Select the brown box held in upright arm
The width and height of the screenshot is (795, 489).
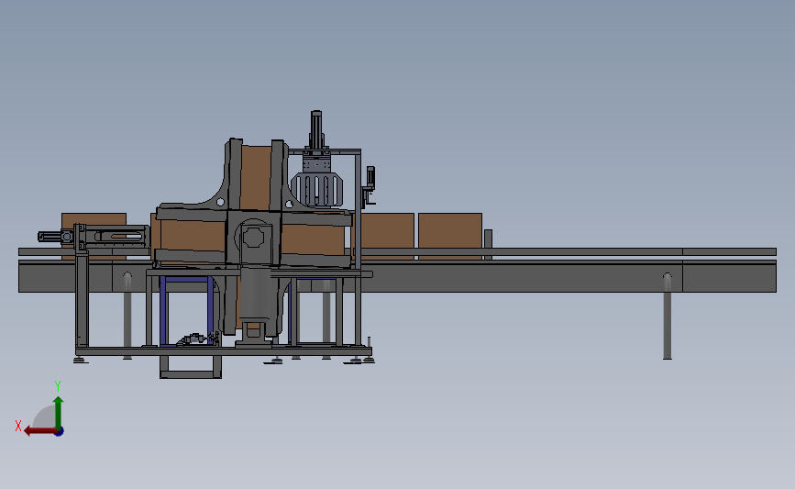(x=256, y=177)
